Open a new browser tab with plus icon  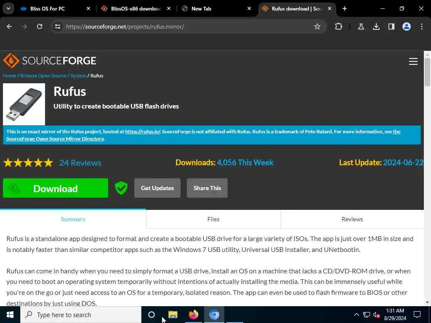344,8
